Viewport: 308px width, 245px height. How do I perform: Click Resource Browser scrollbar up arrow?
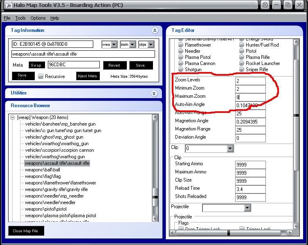coord(155,117)
